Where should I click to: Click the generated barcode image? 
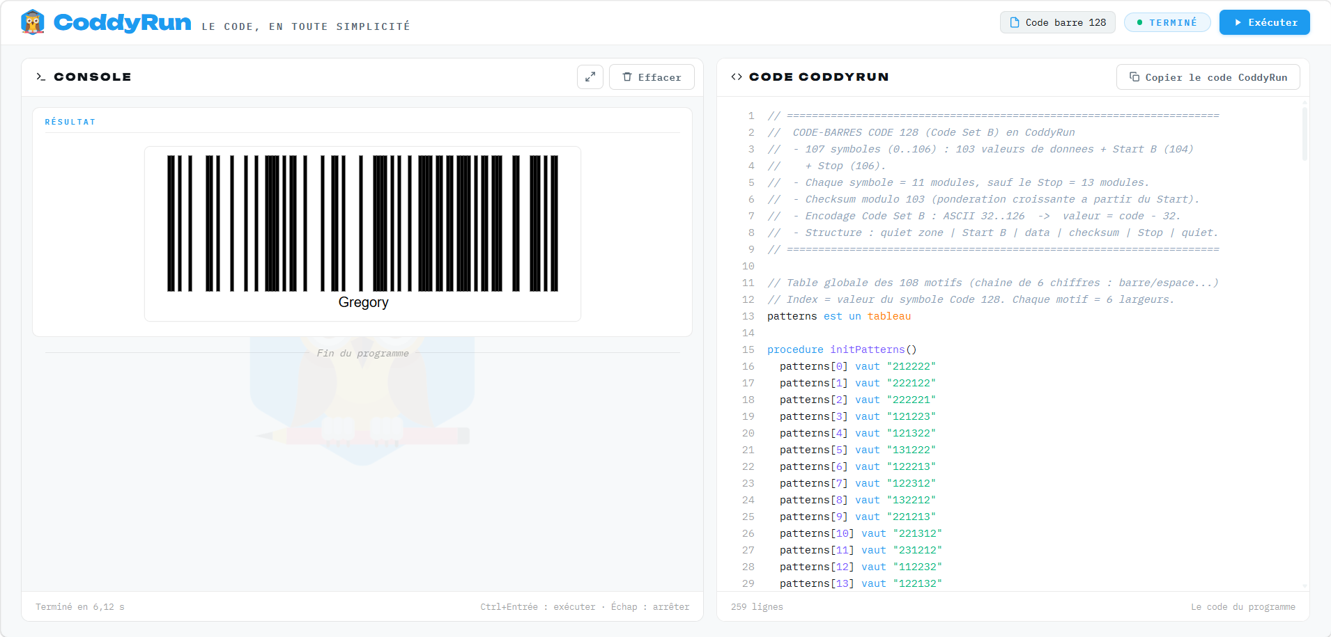coord(362,223)
